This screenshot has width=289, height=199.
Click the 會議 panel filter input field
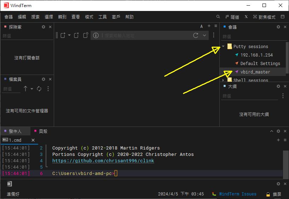[248, 36]
